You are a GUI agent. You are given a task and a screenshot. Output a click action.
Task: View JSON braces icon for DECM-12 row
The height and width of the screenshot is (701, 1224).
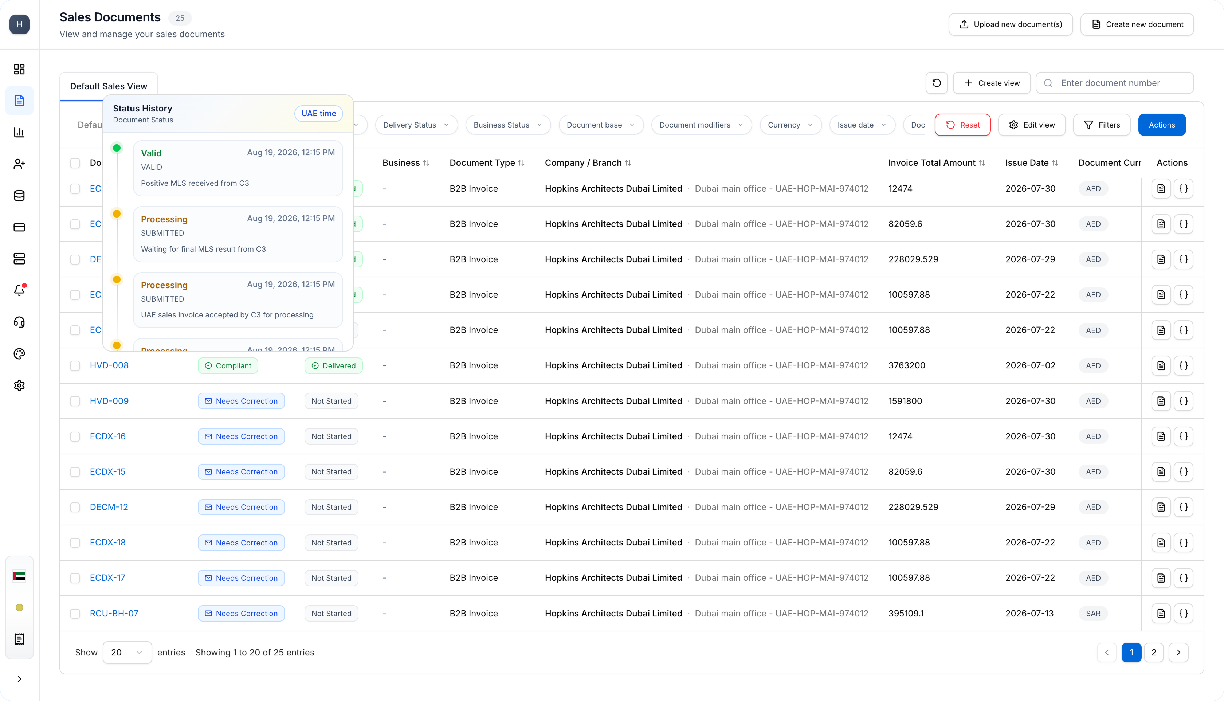(x=1184, y=507)
